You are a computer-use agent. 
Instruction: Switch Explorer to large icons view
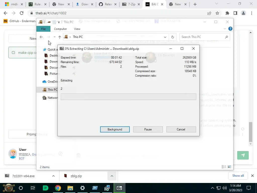pos(229,167)
